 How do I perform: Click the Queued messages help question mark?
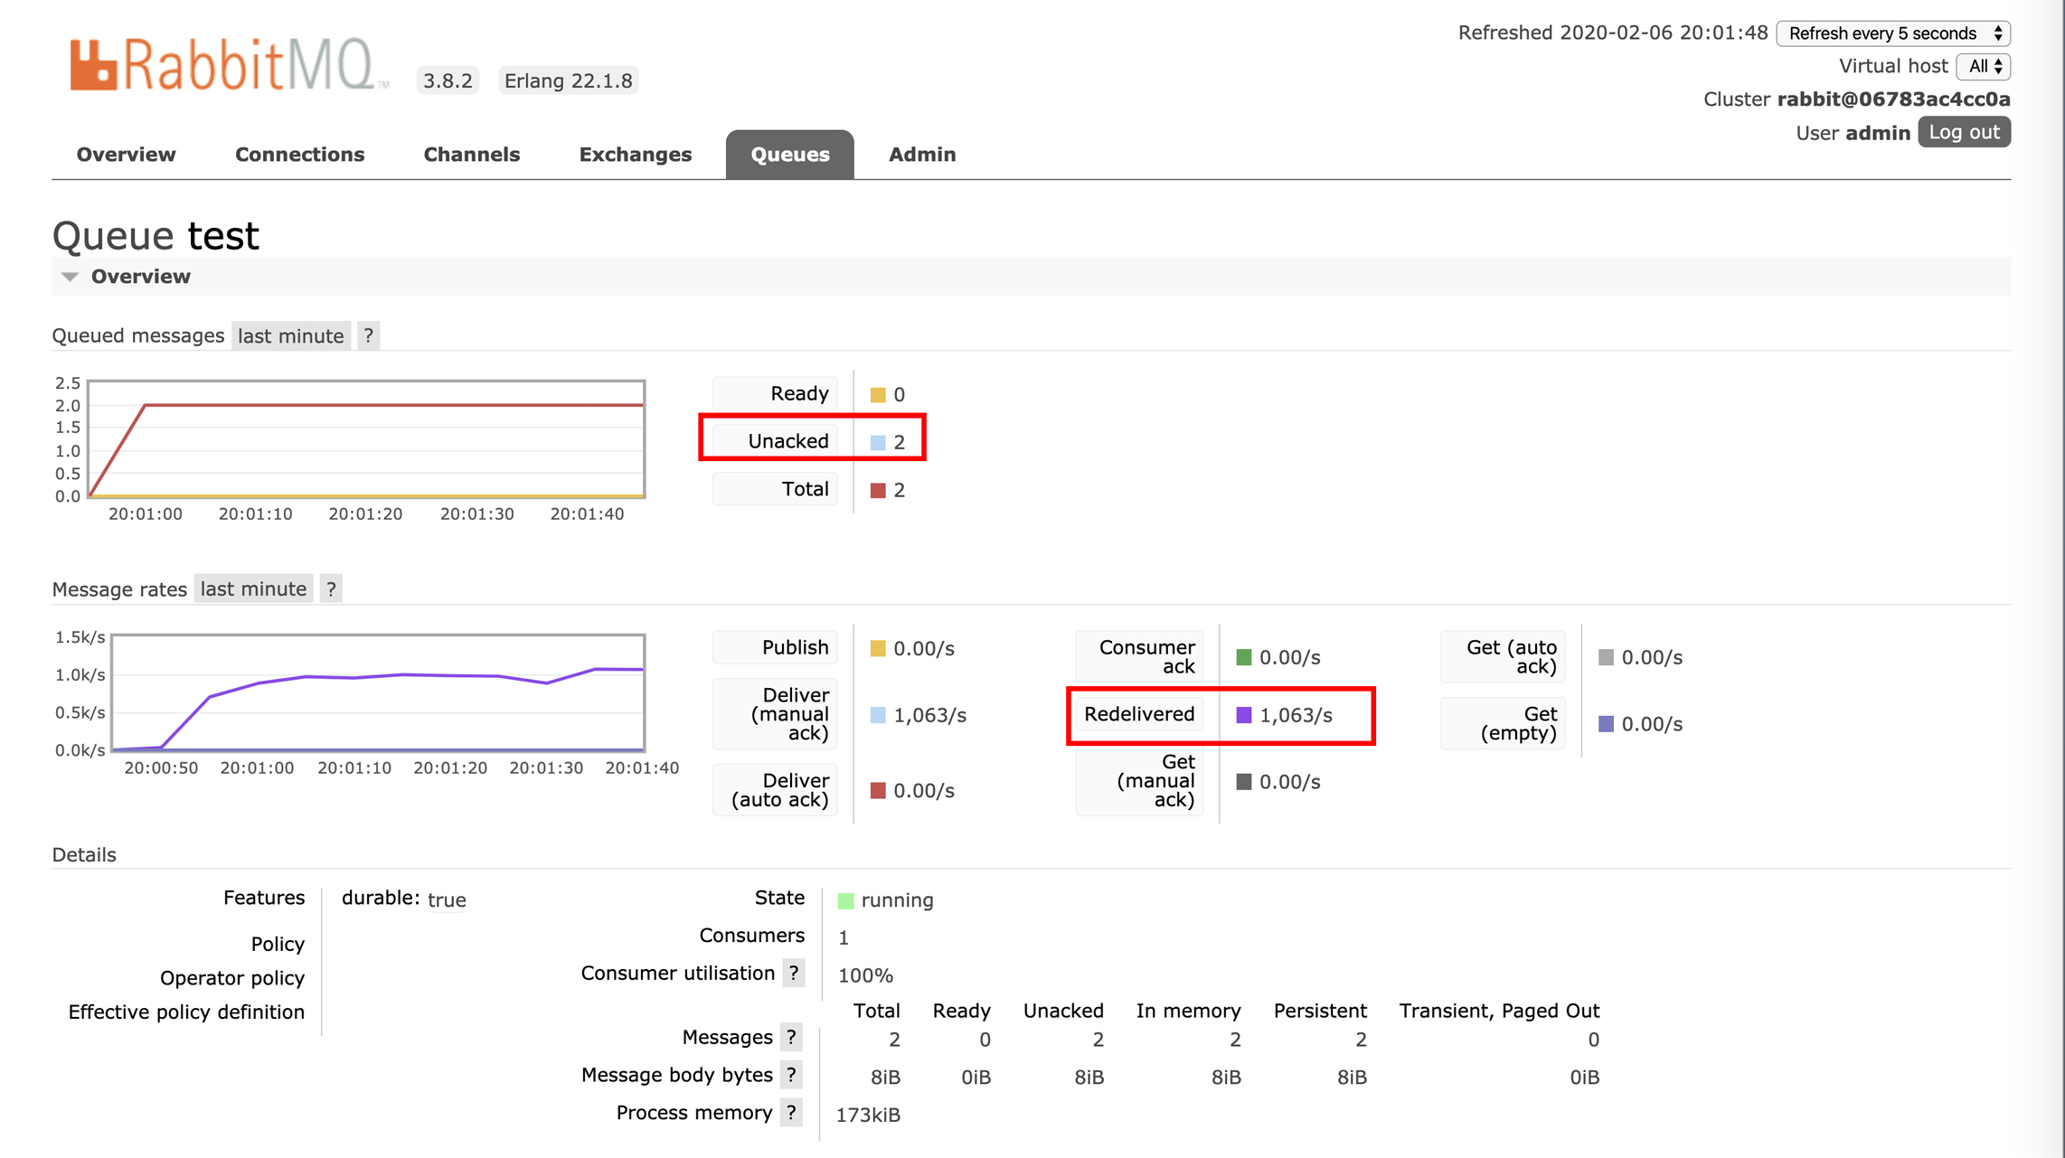(368, 336)
